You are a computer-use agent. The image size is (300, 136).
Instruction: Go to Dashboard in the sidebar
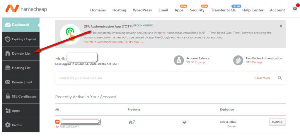(21, 25)
